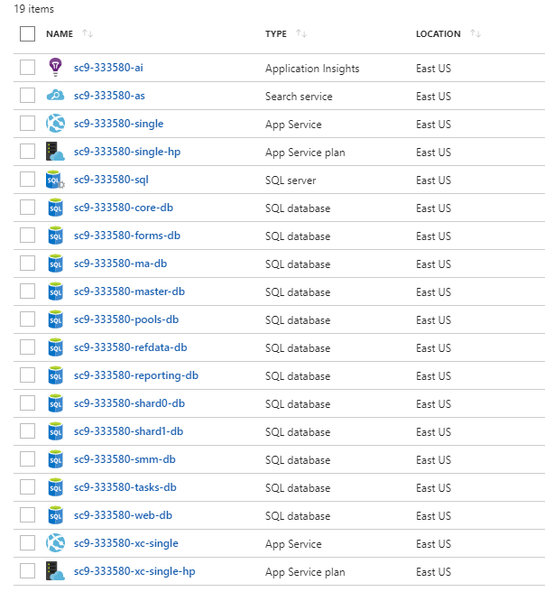Click the sc9-333580-xc-single App Service icon
545x592 pixels.
click(x=55, y=543)
